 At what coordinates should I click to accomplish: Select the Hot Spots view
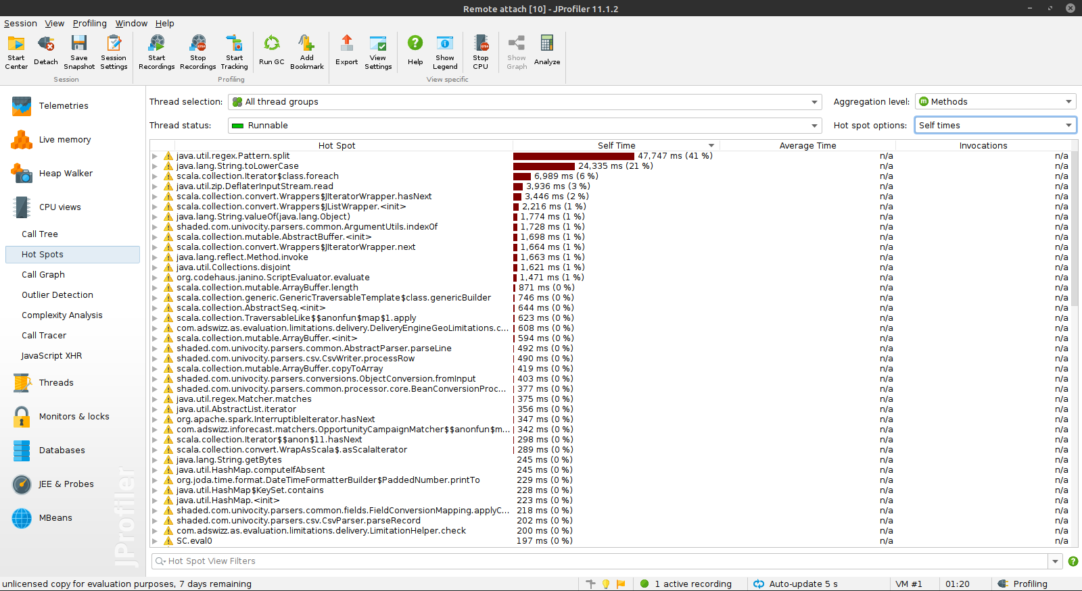coord(72,255)
